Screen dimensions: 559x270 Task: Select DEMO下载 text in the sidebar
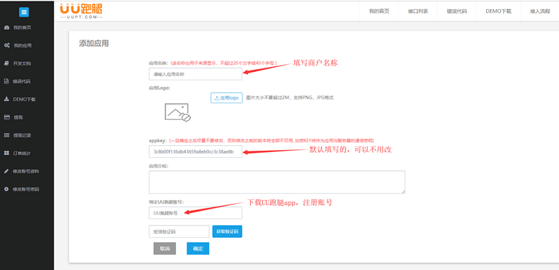pyautogui.click(x=24, y=100)
